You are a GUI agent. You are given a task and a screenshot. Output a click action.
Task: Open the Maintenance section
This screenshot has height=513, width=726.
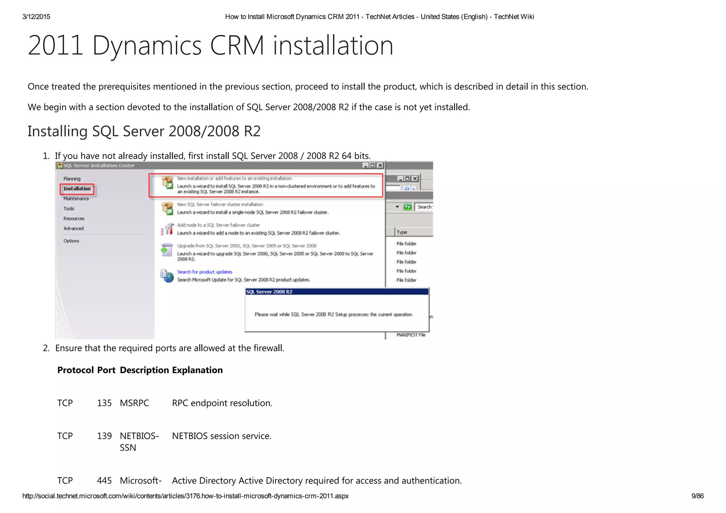click(x=76, y=199)
